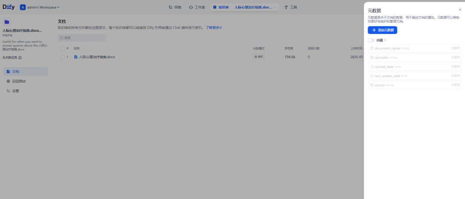Click the help icon next to 内置
Viewport: 465px width, 199px height.
[x=385, y=40]
